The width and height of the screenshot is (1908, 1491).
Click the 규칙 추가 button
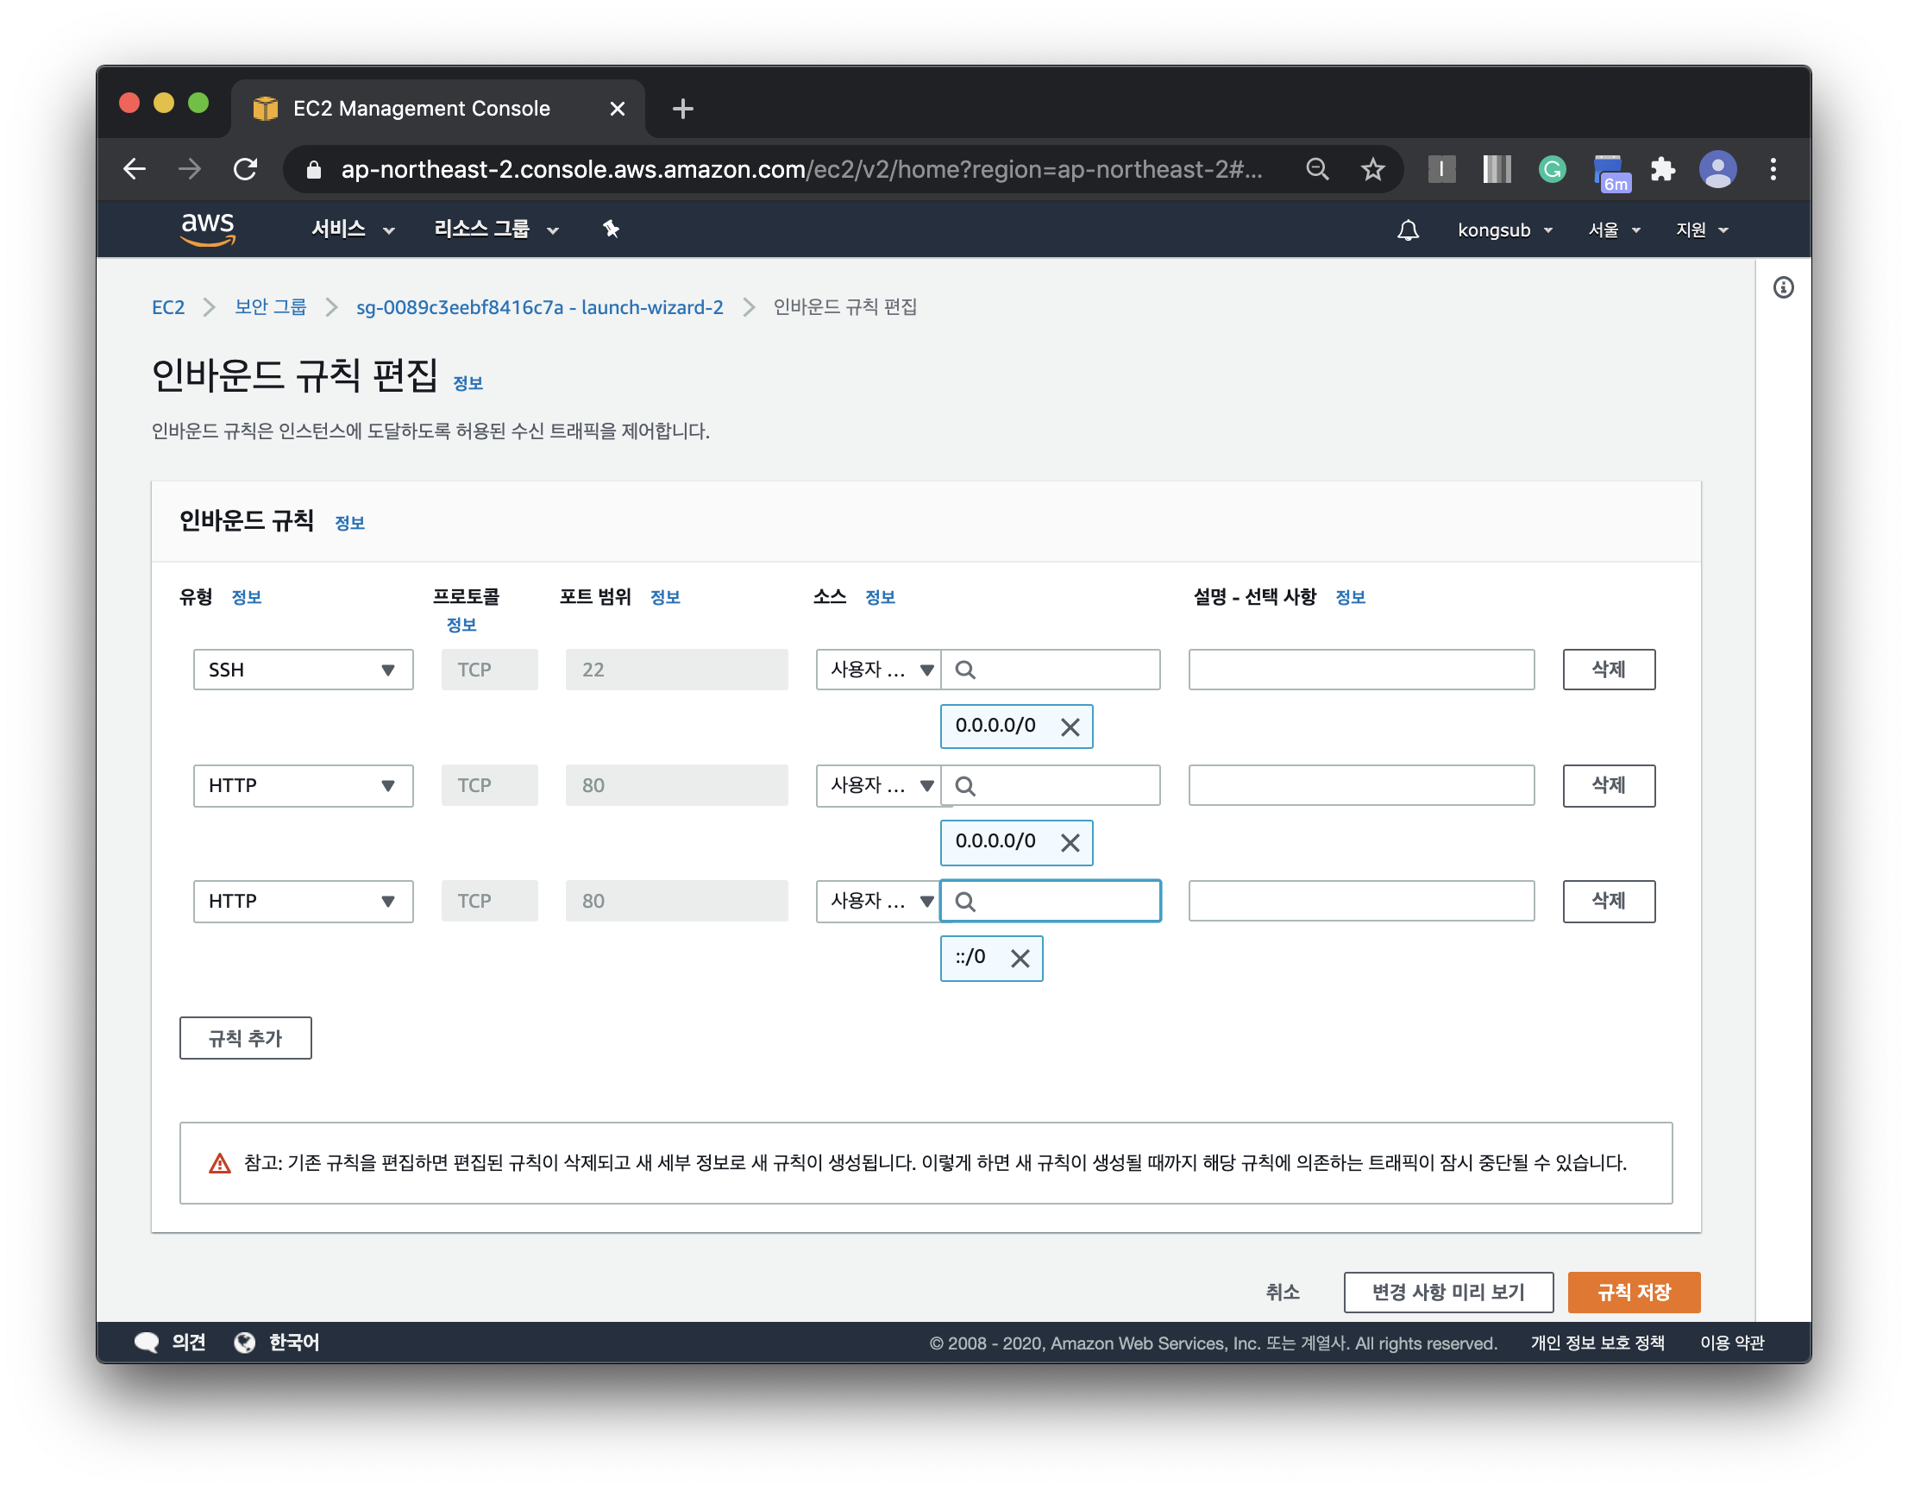pos(246,1038)
